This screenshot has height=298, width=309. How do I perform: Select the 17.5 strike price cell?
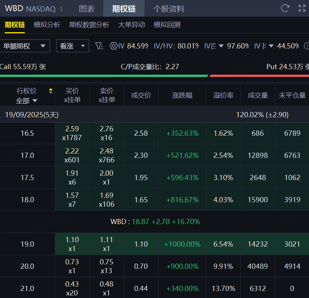pyautogui.click(x=27, y=177)
